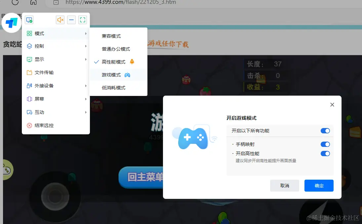
Task: Toggle the 手柄映射 switch
Action: (x=325, y=145)
